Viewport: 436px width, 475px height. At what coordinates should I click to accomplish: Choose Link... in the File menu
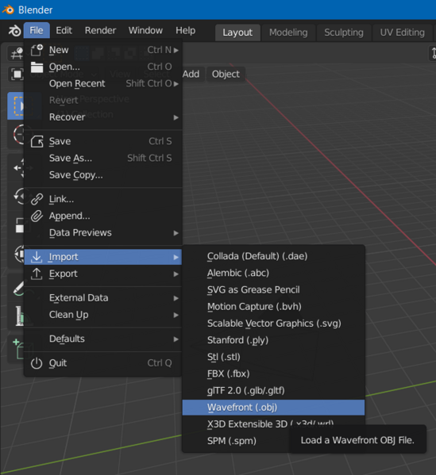(x=103, y=199)
